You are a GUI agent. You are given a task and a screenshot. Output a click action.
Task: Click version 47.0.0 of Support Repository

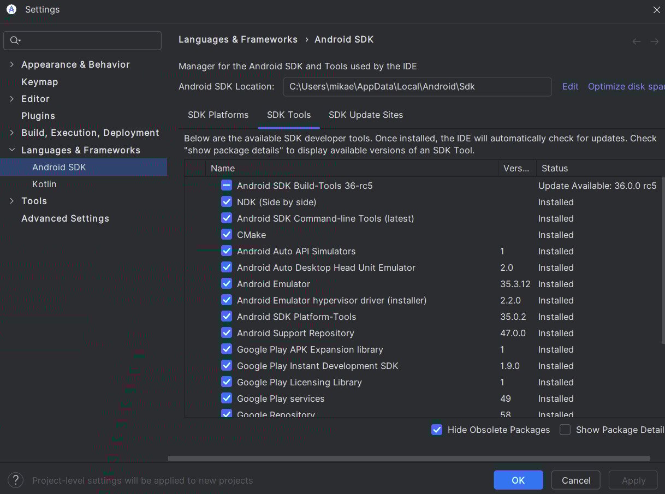point(513,333)
